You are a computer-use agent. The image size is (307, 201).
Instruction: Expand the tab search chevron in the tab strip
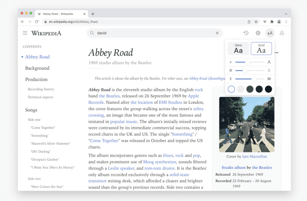(286, 14)
